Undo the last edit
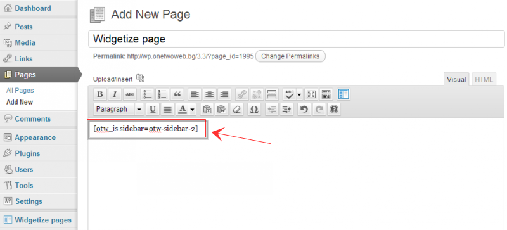Image resolution: width=507 pixels, height=230 pixels. click(x=304, y=110)
